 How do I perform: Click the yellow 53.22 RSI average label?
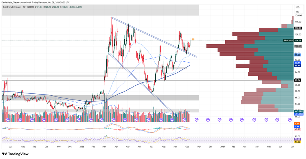(x=298, y=142)
